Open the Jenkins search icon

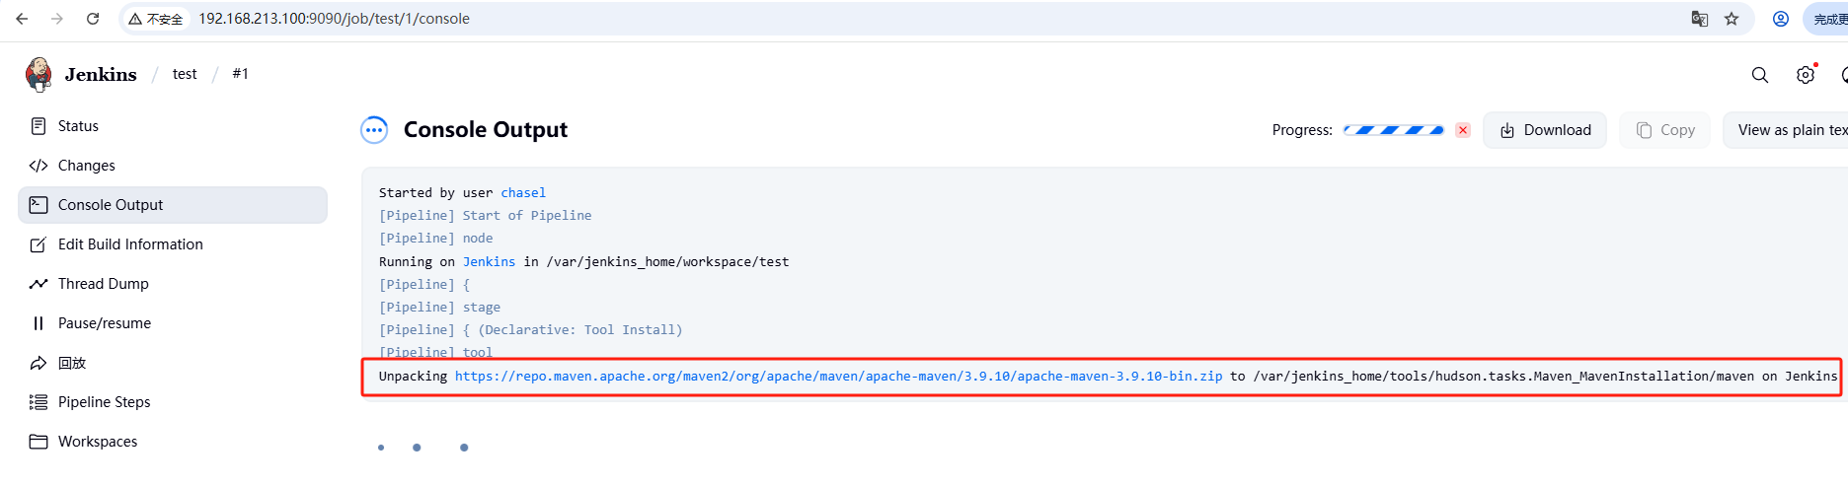[x=1759, y=75]
